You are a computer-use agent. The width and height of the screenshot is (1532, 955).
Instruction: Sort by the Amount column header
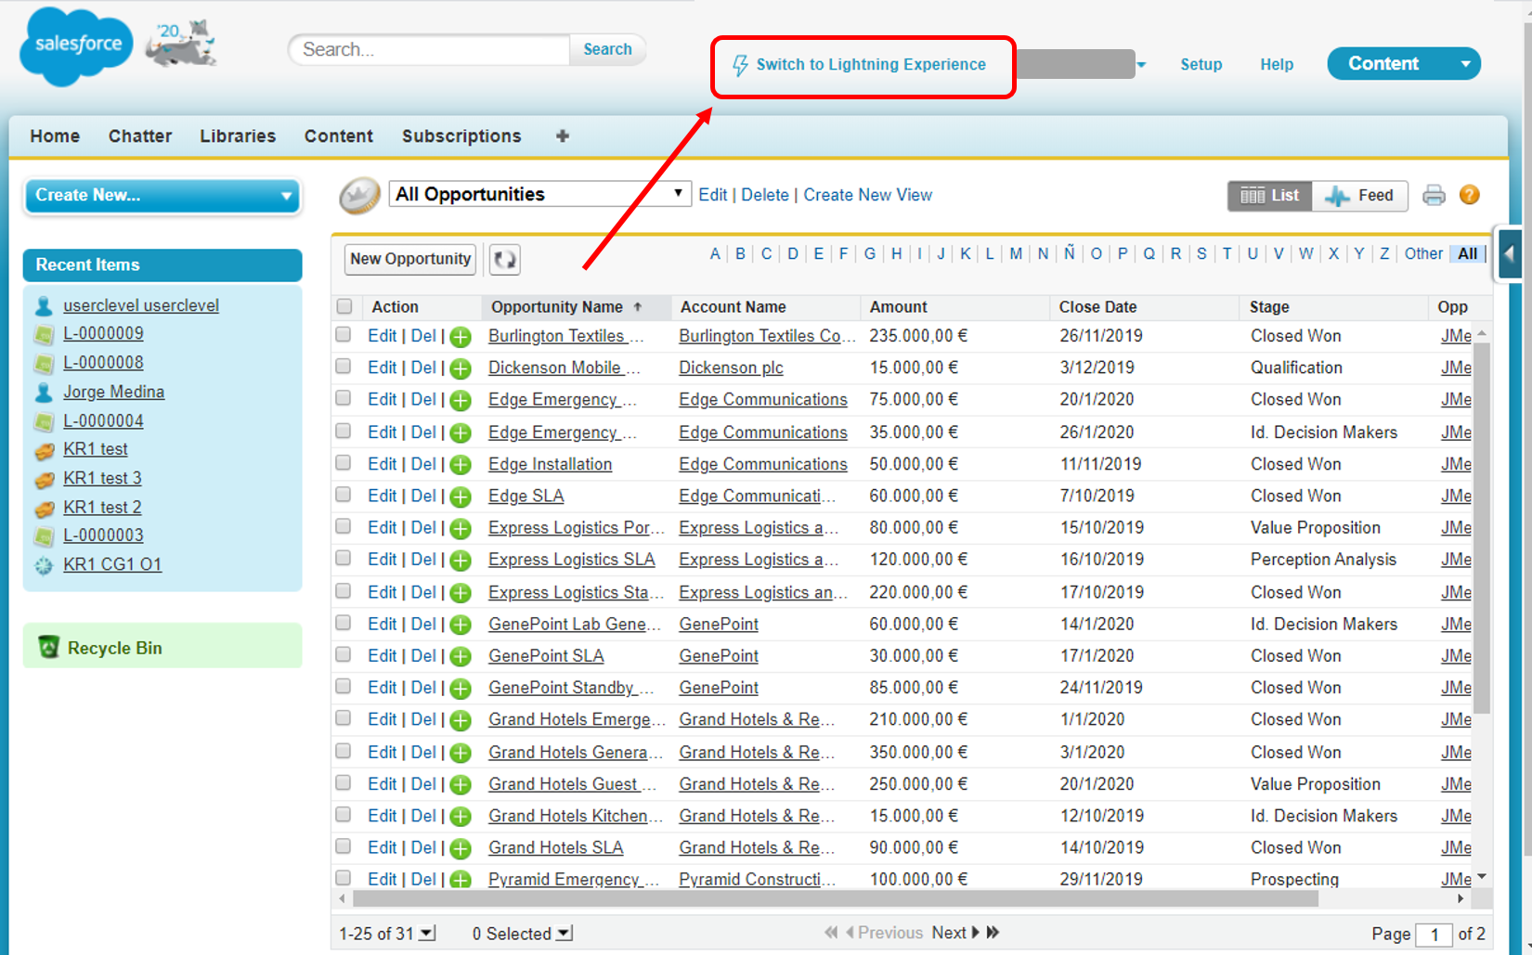(898, 307)
